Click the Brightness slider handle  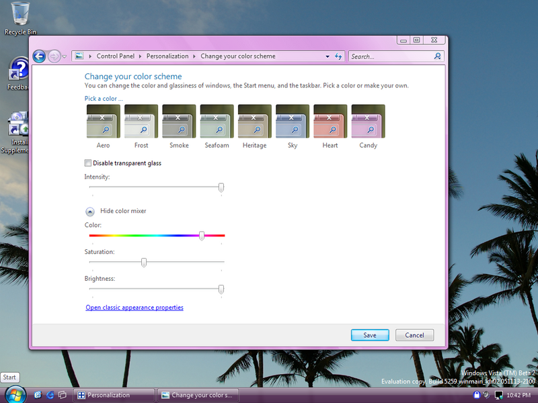click(221, 289)
